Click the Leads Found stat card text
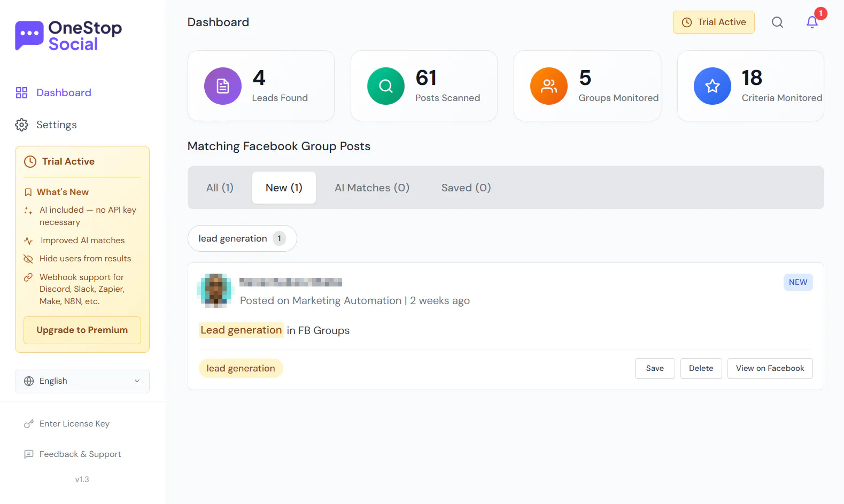The width and height of the screenshot is (844, 504). (x=280, y=98)
